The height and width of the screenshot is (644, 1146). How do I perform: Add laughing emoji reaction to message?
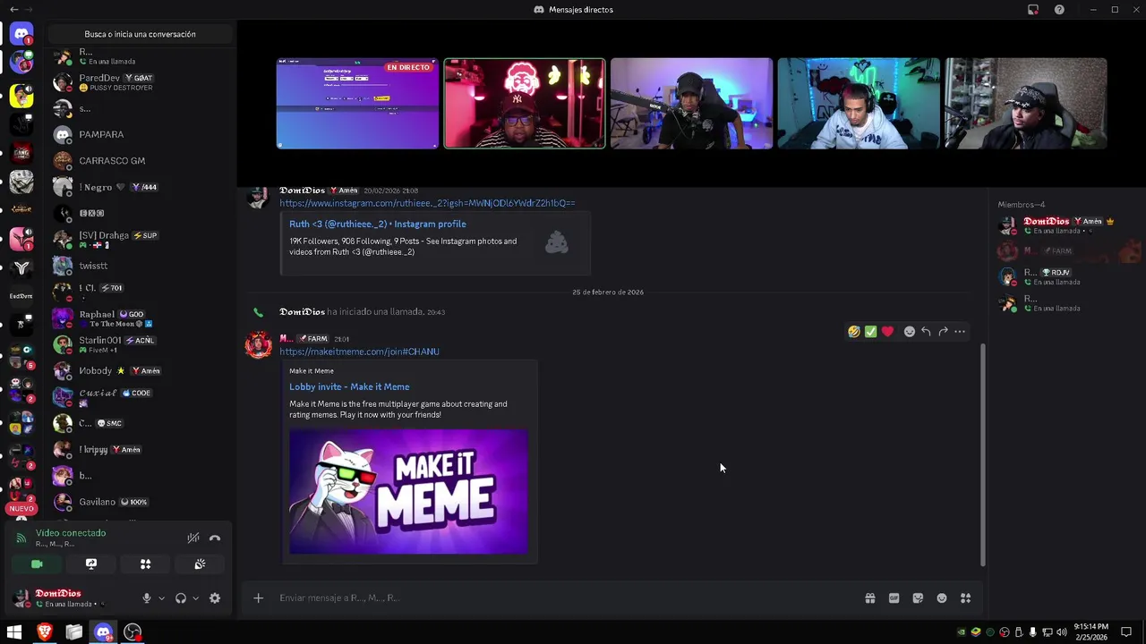(854, 332)
